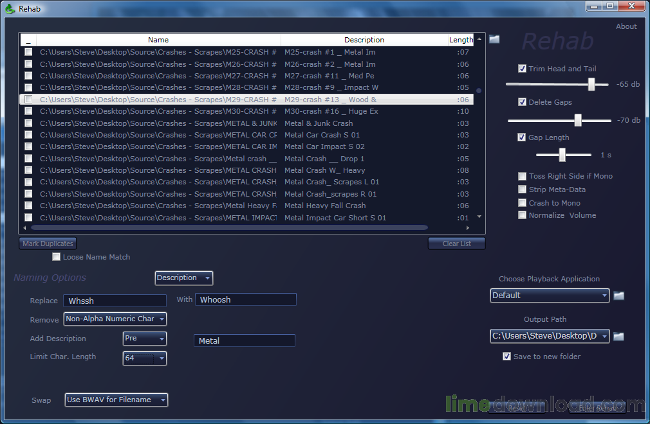Screen dimensions: 650x424
Task: Toggle the Loose Name Match checkbox
Action: (57, 257)
